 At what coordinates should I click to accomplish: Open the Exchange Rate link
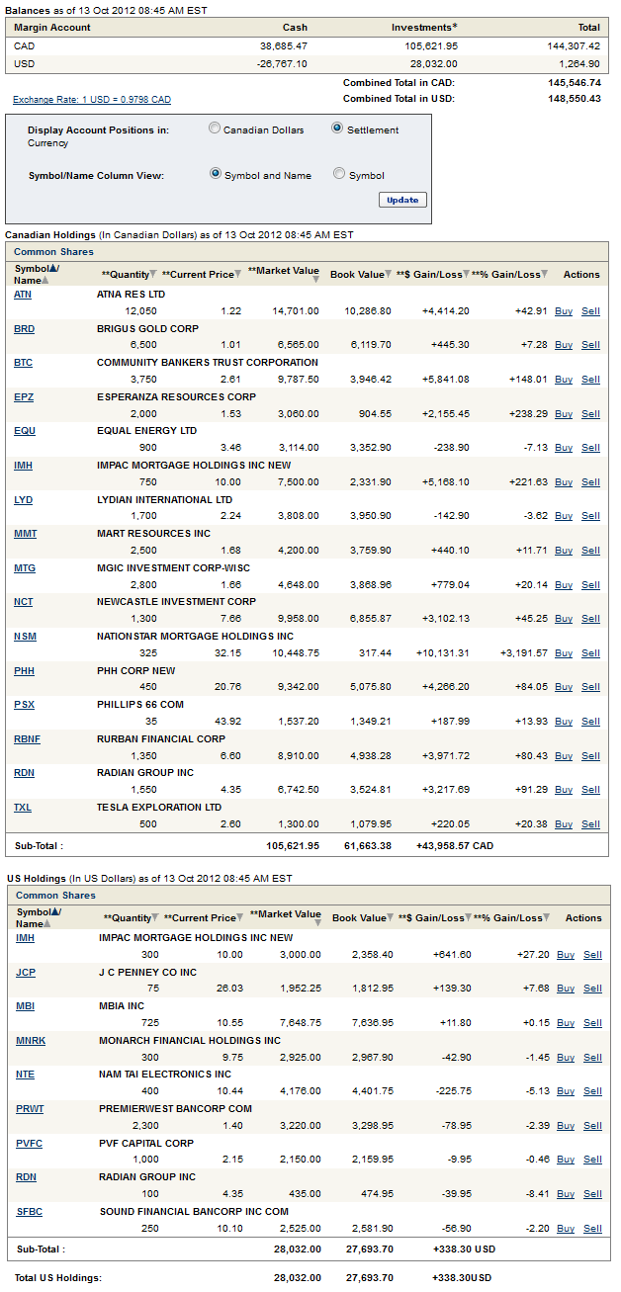tap(92, 100)
